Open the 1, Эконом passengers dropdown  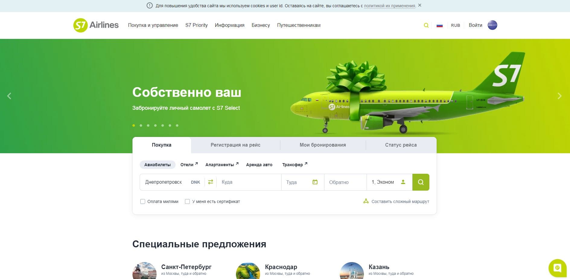click(390, 182)
